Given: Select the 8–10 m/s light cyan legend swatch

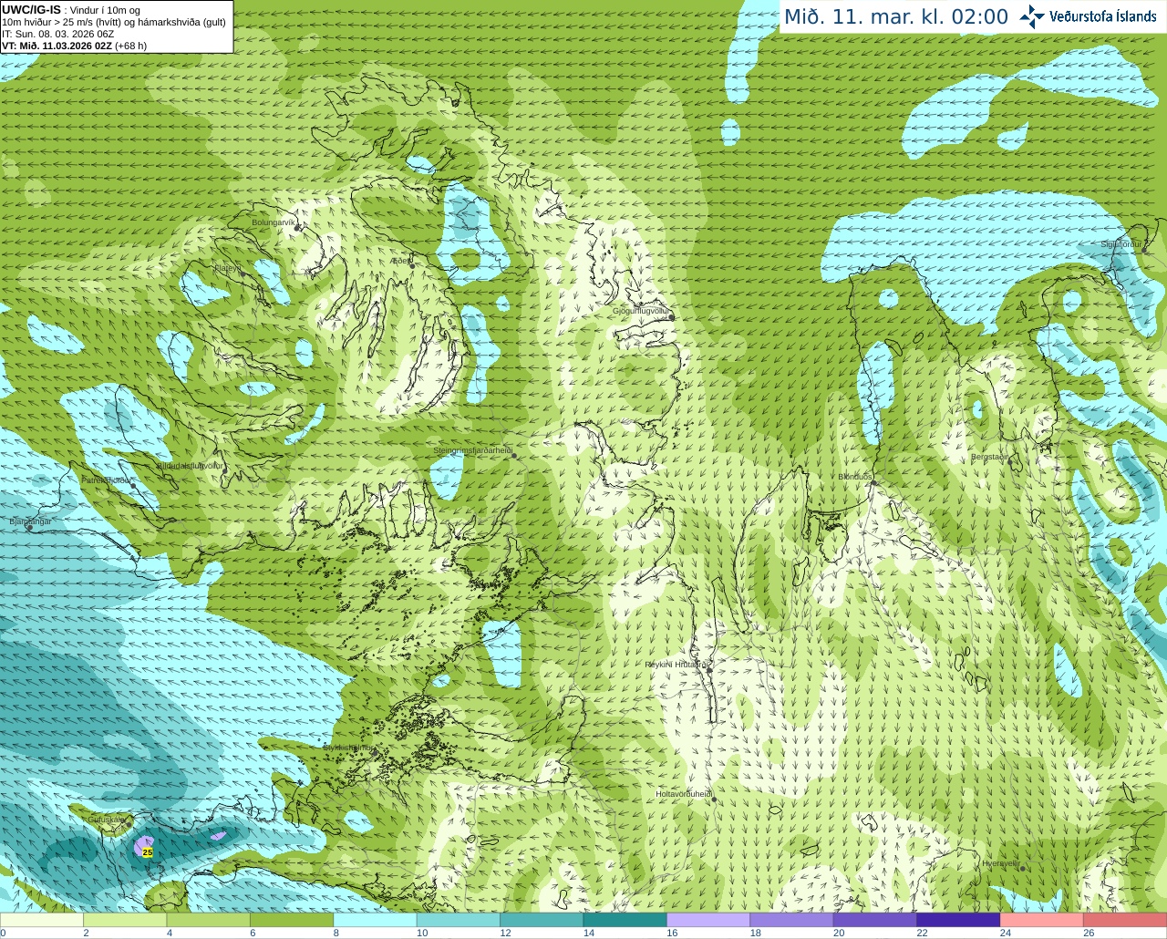Looking at the screenshot, I should (x=376, y=920).
